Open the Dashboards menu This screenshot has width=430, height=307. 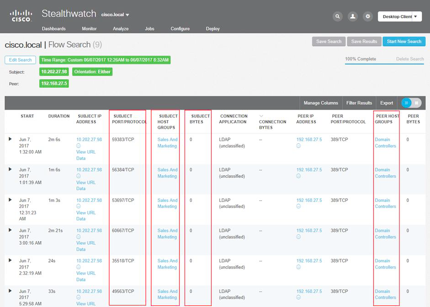pos(54,28)
